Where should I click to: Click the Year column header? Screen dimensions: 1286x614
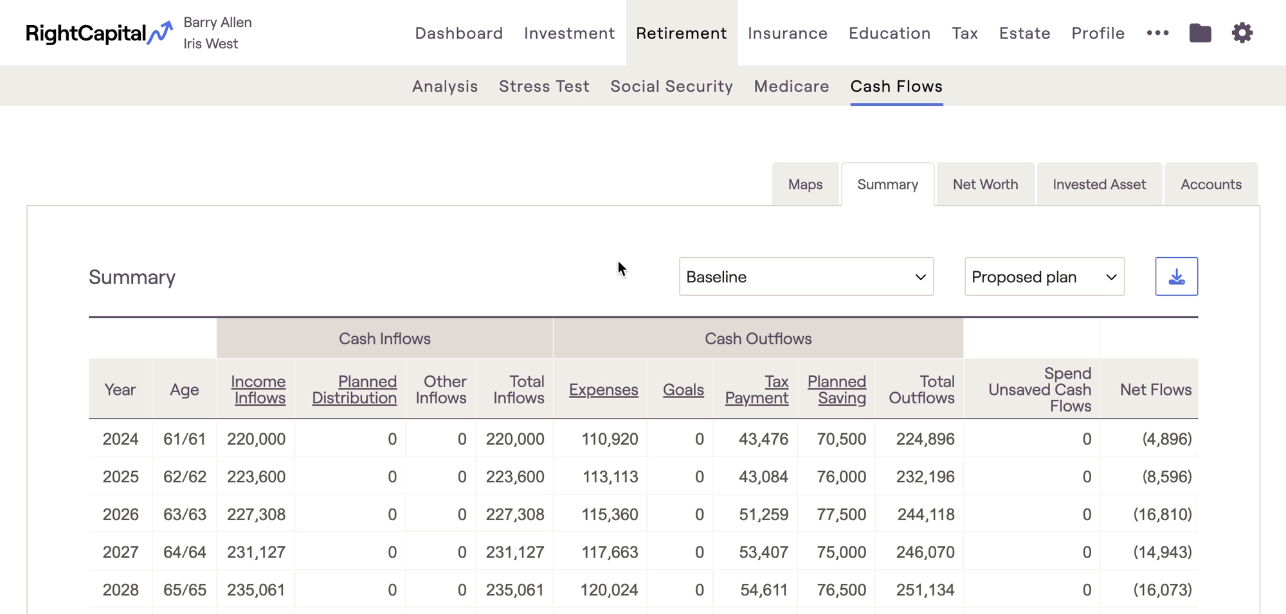pos(120,390)
